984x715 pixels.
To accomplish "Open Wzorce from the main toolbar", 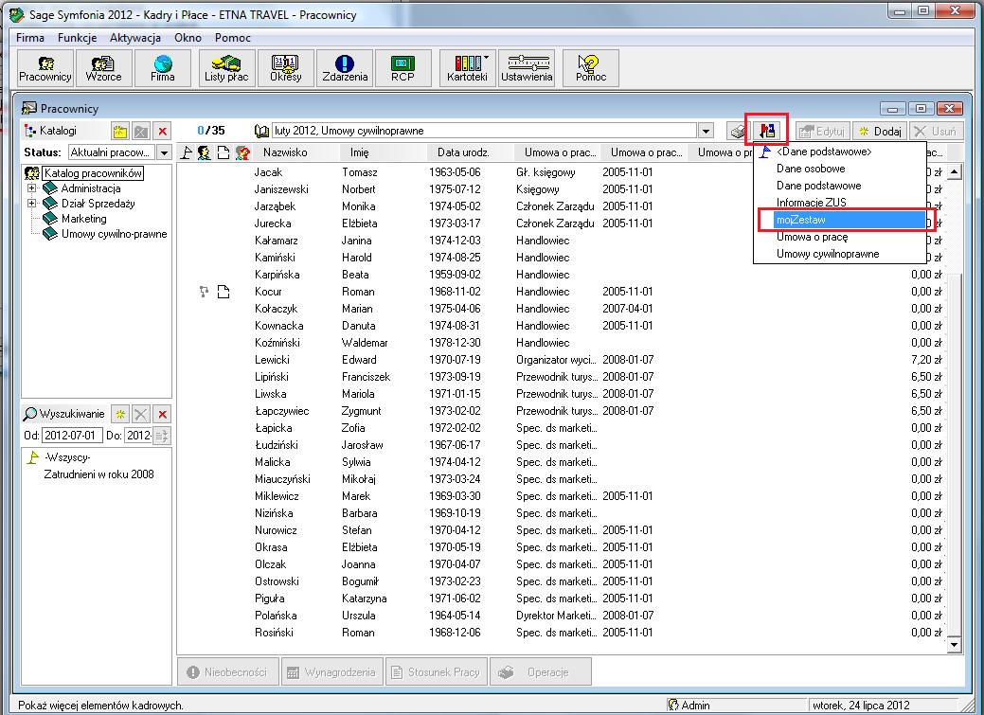I will pos(103,68).
